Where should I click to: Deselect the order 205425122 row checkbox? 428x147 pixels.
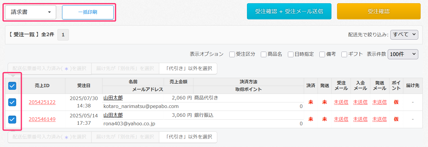[12, 102]
